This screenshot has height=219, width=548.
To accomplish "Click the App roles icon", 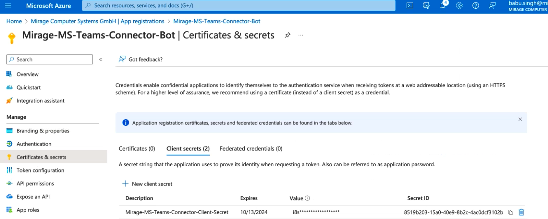I will [9, 210].
